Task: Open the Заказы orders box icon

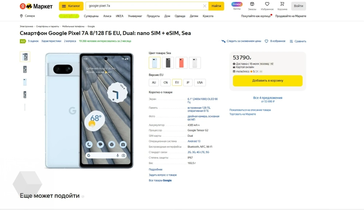Action: [252, 4]
